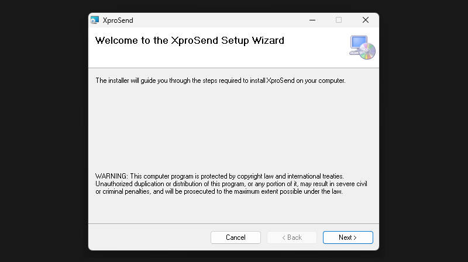Click the disabled Back button
Screen dimensions: 468x262
point(291,237)
